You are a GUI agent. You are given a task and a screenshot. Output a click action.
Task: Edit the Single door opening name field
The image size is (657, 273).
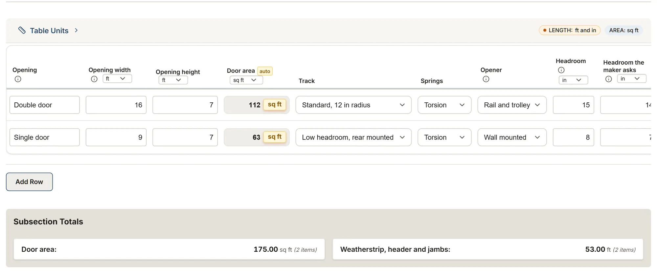pyautogui.click(x=45, y=137)
